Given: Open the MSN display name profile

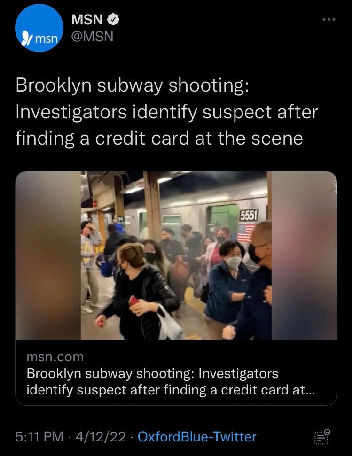Looking at the screenshot, I should pos(87,19).
